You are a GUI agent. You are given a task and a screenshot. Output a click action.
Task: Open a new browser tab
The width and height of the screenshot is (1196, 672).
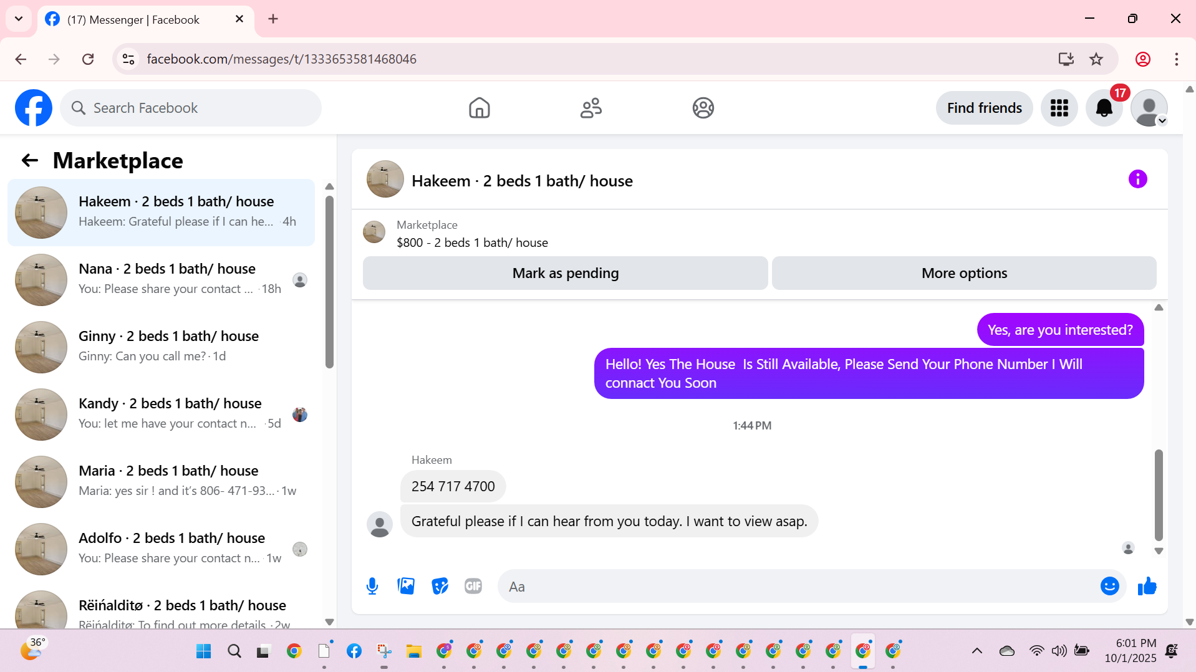pyautogui.click(x=273, y=19)
